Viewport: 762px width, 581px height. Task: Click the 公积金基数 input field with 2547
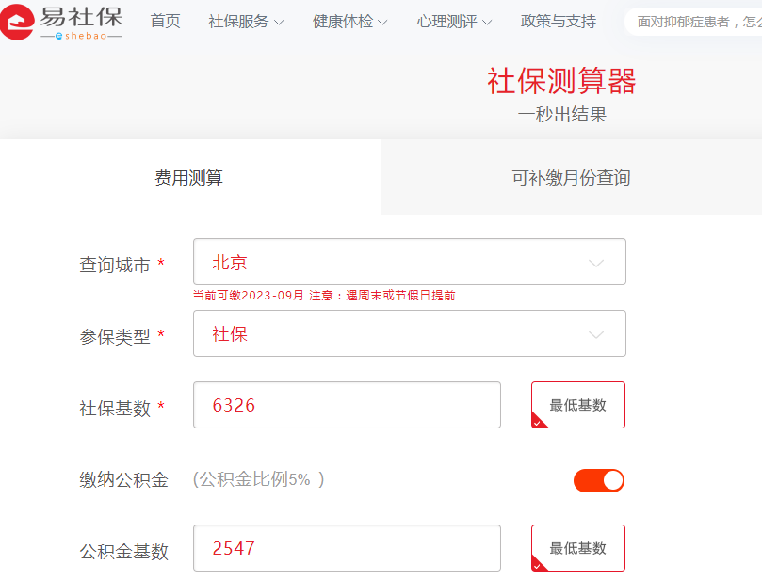click(347, 548)
